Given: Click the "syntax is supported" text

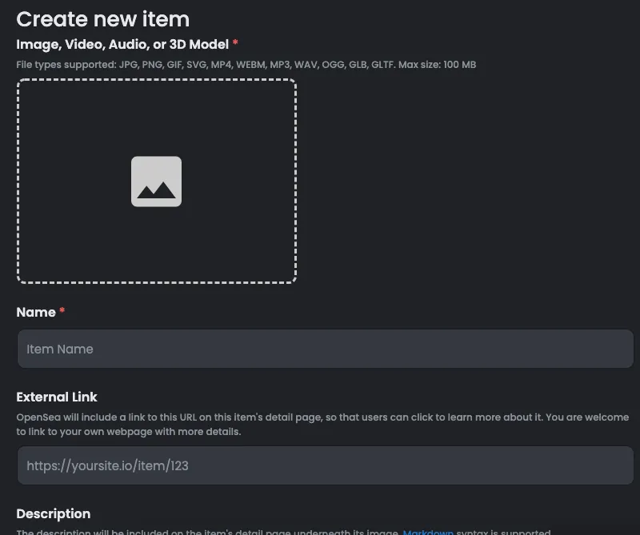Looking at the screenshot, I should (504, 532).
